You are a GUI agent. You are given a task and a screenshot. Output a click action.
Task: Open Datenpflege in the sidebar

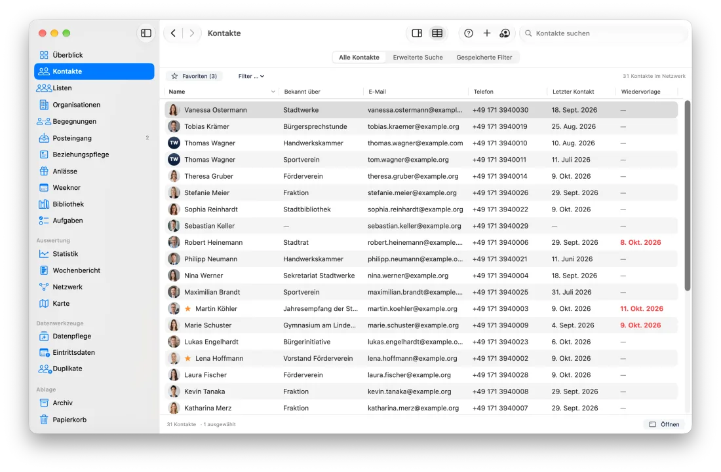pyautogui.click(x=94, y=336)
